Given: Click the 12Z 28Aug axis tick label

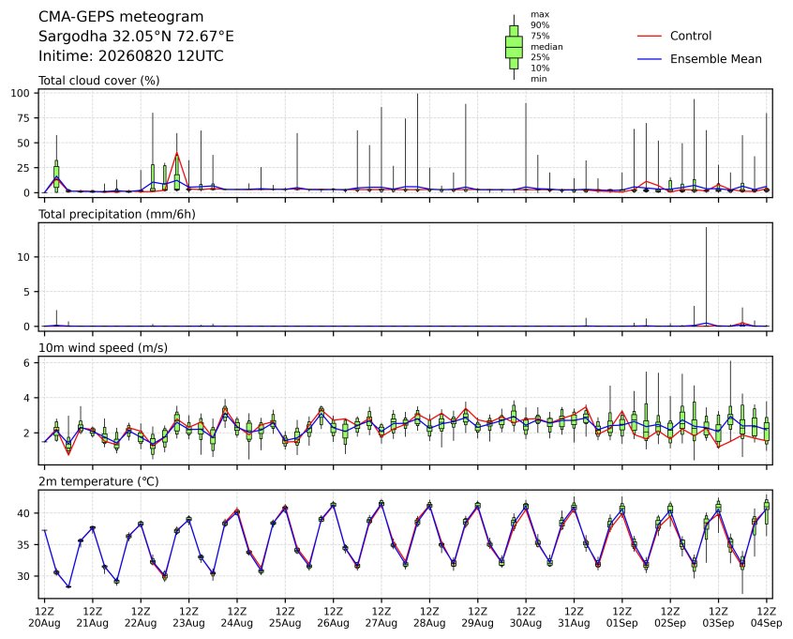Looking at the screenshot, I should (429, 617).
